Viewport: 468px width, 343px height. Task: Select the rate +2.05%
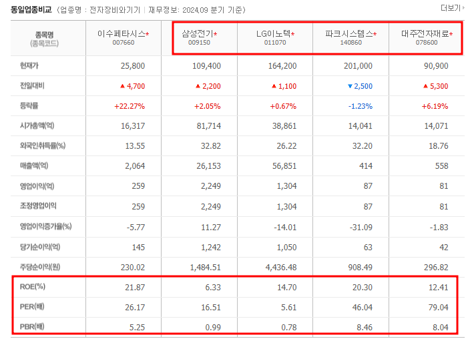(x=208, y=106)
